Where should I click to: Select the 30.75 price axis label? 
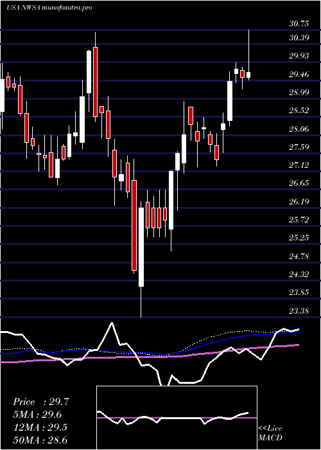pos(299,24)
